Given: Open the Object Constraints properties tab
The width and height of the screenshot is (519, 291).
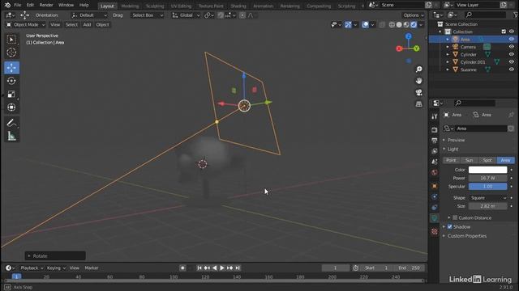Looking at the screenshot, I should point(435,207).
